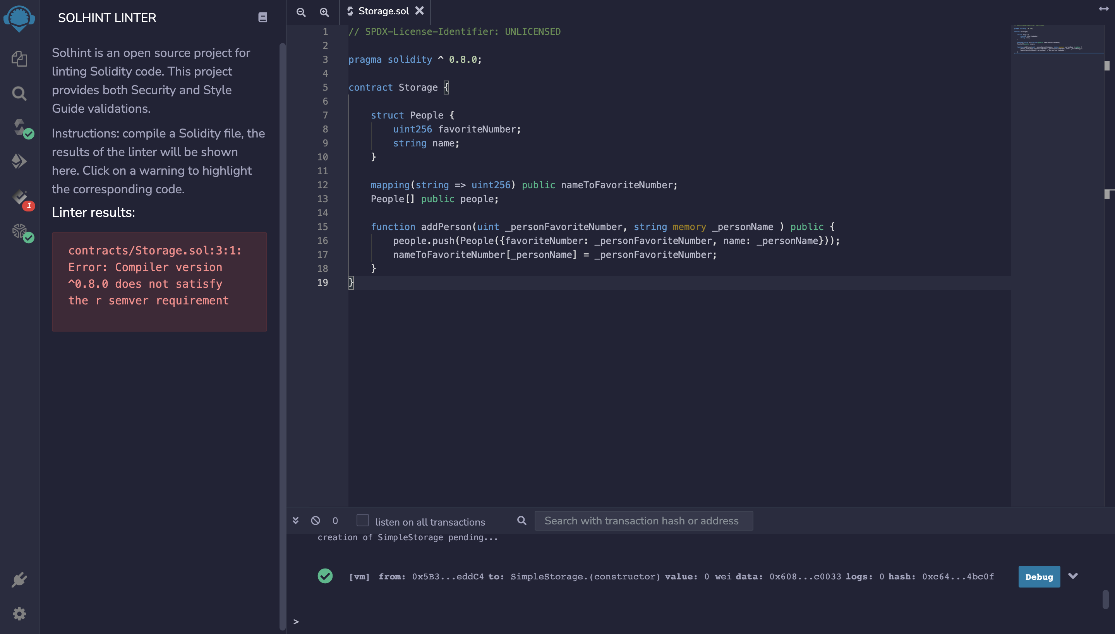Enable listen on all transactions checkbox

(x=362, y=521)
